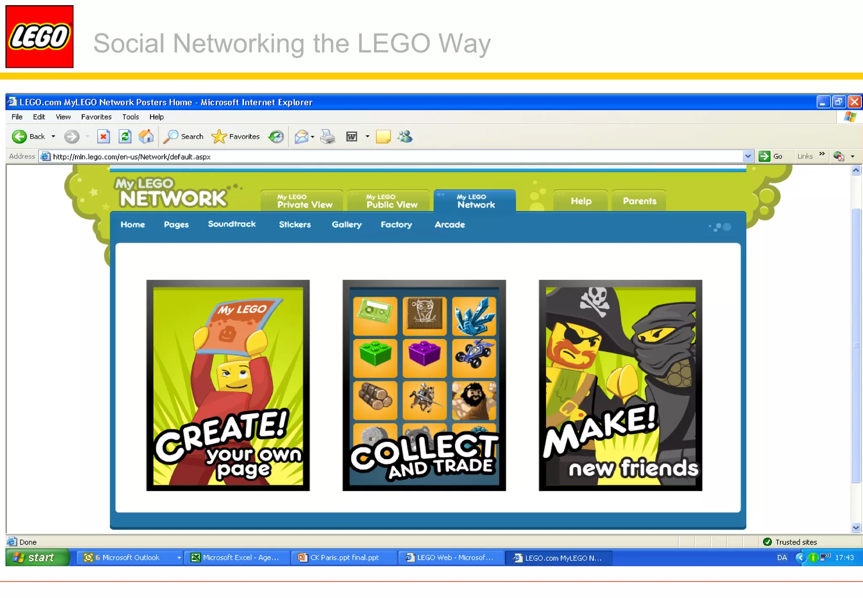Click the vertical scrollbar thumb

tap(856, 345)
